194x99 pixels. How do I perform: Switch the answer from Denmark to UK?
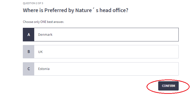tap(101, 52)
